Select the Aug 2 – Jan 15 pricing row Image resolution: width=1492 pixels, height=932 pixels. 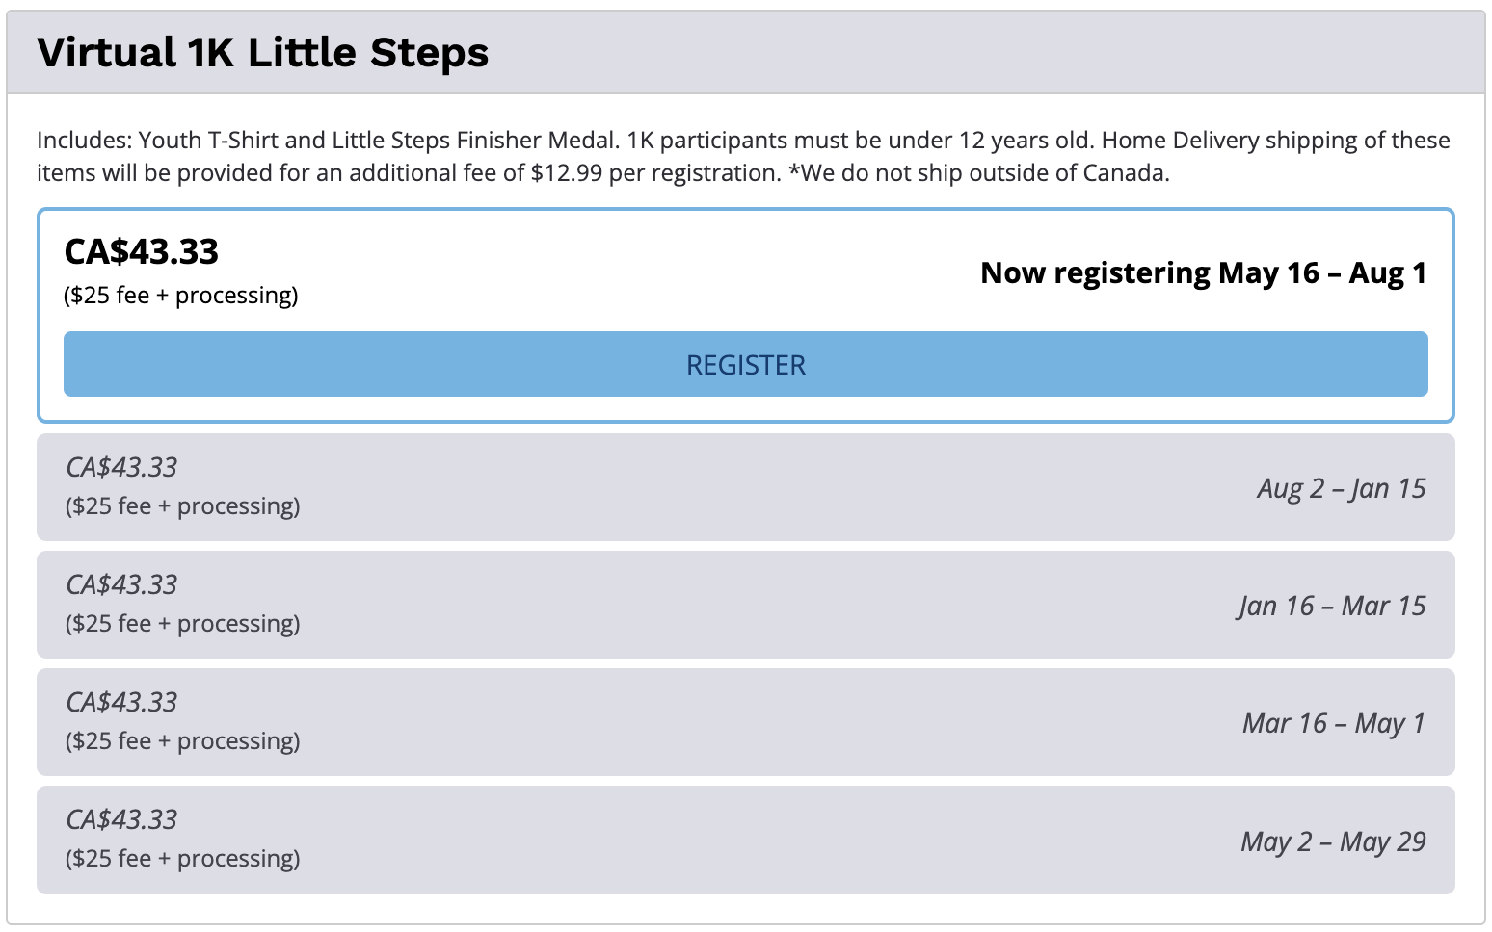coord(745,487)
